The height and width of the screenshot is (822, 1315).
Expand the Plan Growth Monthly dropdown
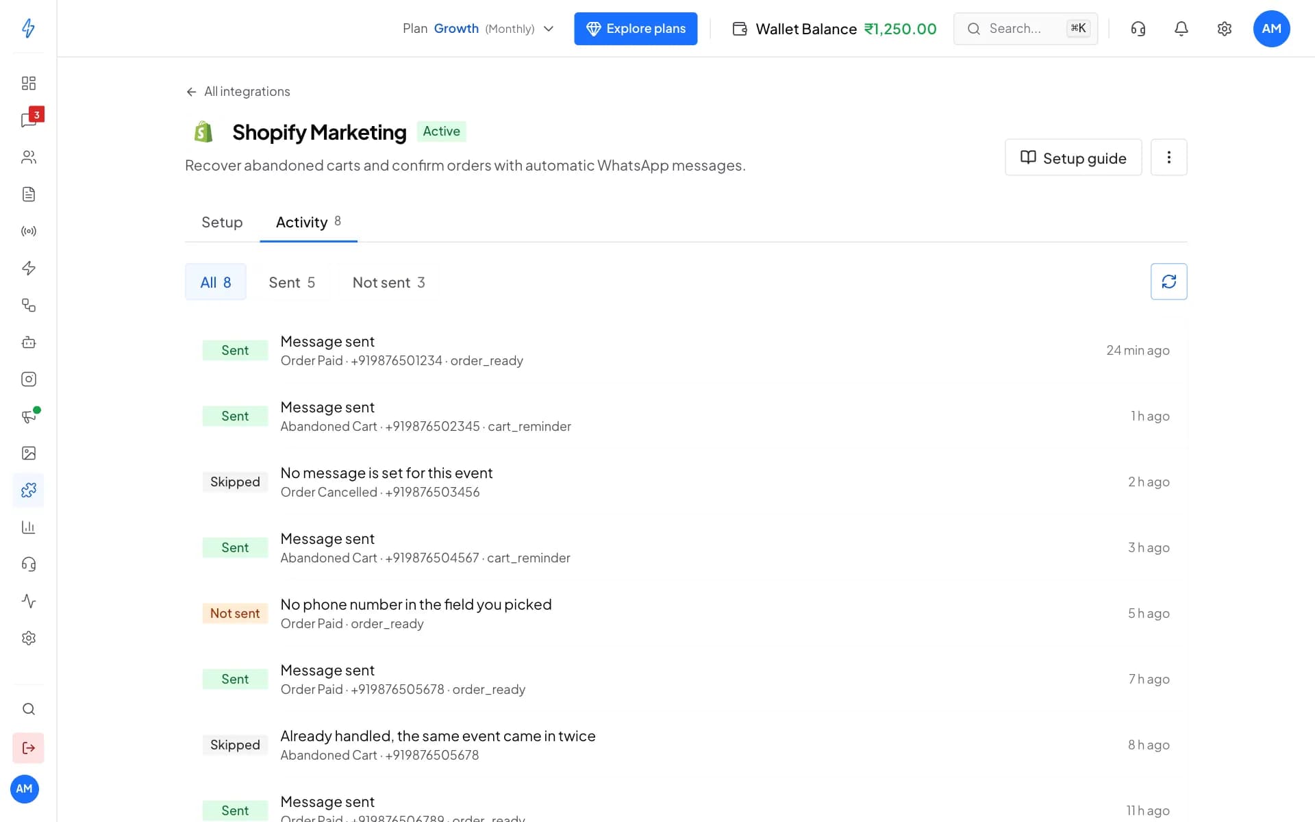pyautogui.click(x=478, y=29)
